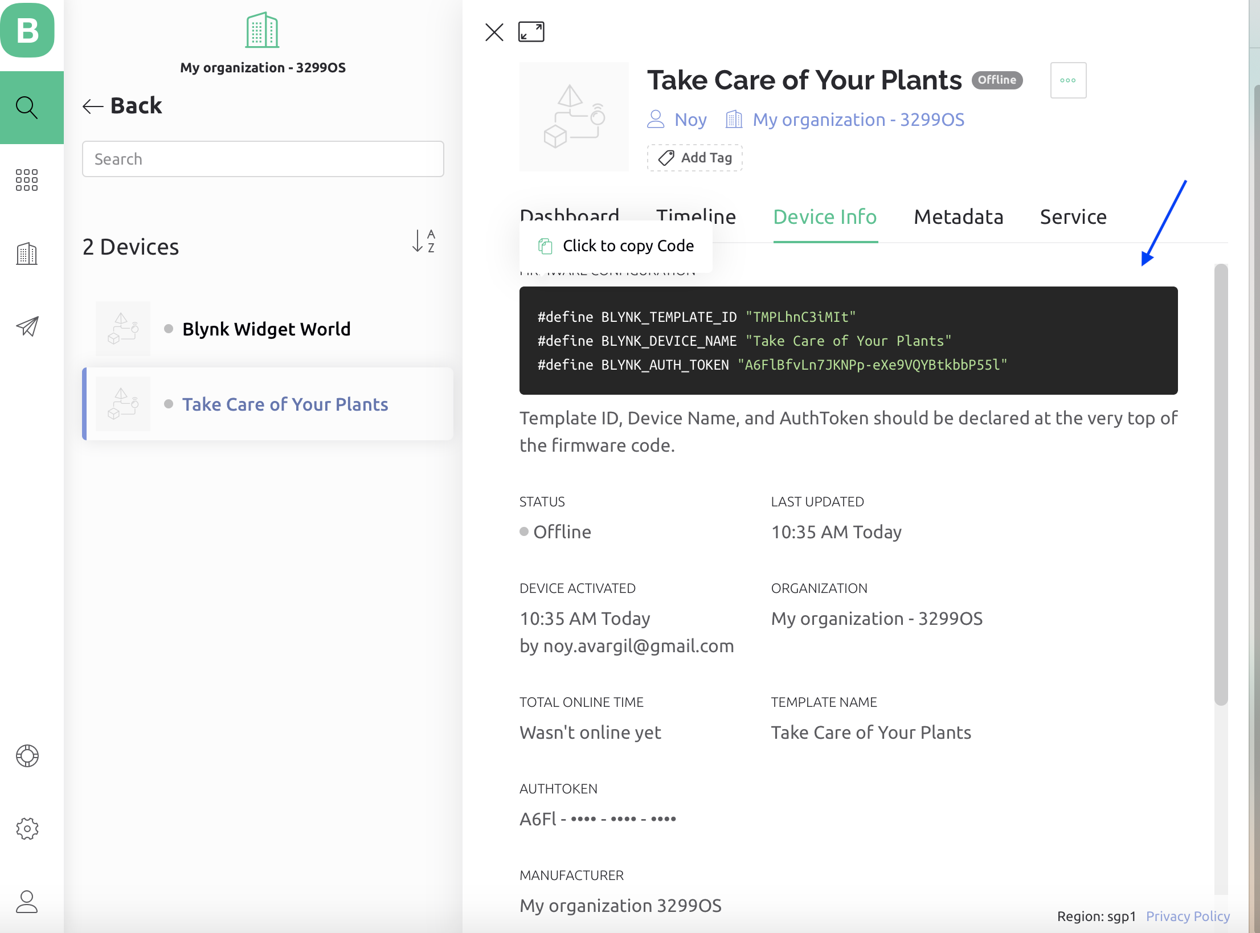Open the three-dots device actions menu

[1068, 80]
